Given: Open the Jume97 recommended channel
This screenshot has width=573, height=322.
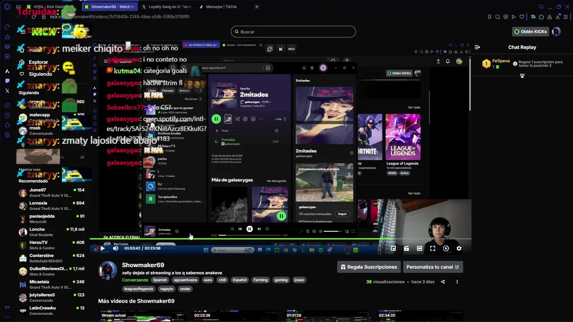Looking at the screenshot, I should [51, 193].
